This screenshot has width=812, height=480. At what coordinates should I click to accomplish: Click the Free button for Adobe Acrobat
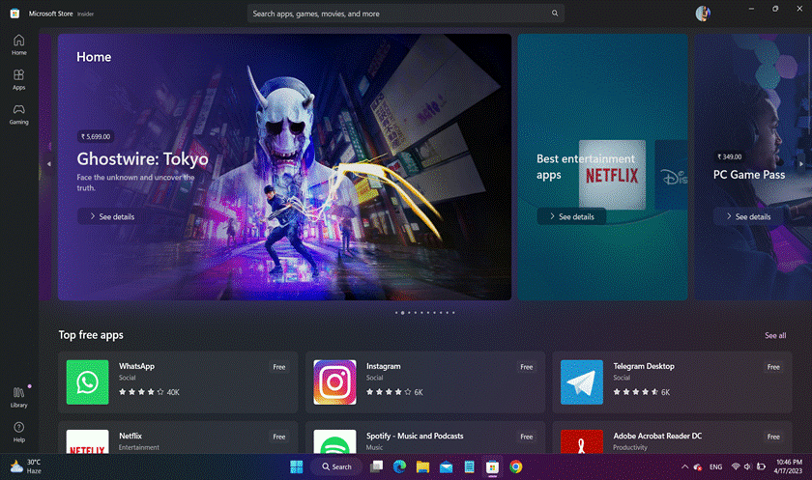pyautogui.click(x=773, y=437)
